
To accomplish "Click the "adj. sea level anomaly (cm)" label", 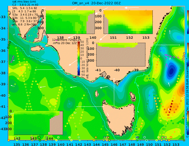I will click(87, 58).
